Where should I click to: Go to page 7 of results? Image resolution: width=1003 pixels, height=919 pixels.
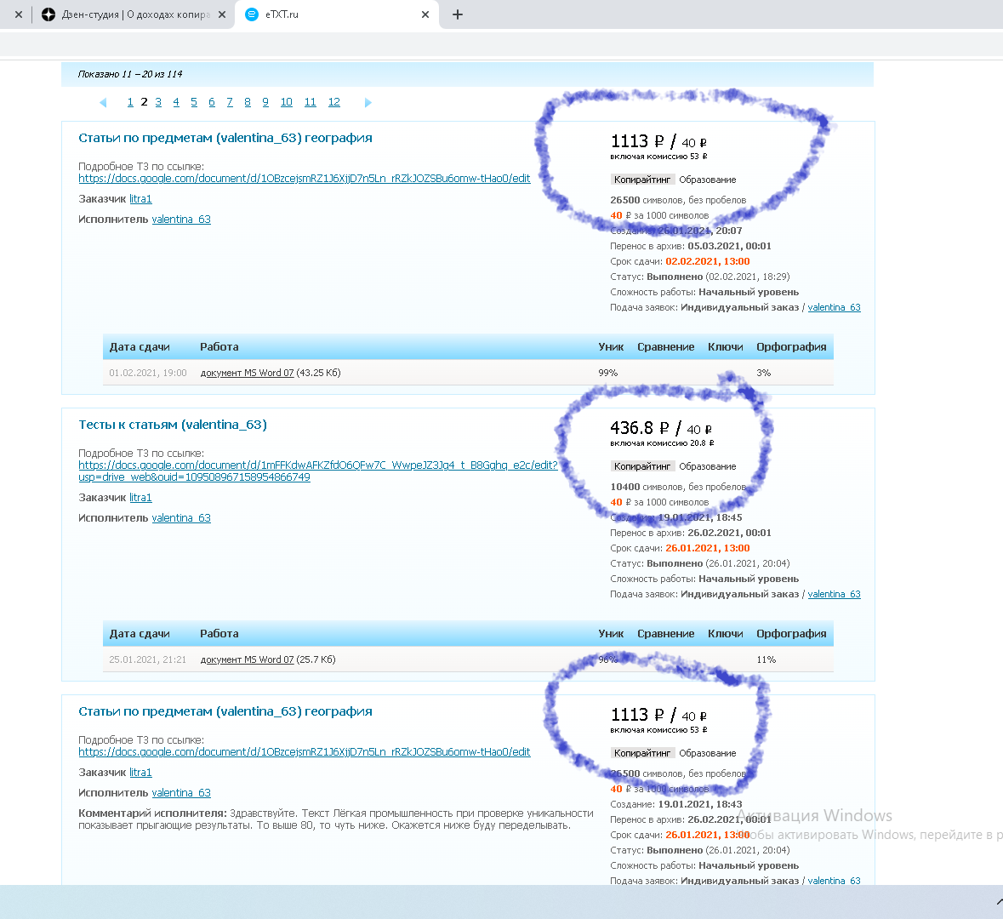click(x=229, y=101)
